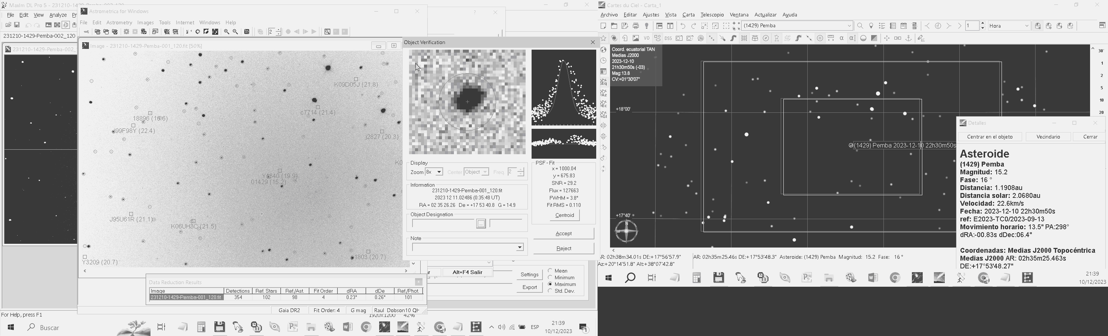
Task: Select the Minimum radio button
Action: (x=550, y=277)
